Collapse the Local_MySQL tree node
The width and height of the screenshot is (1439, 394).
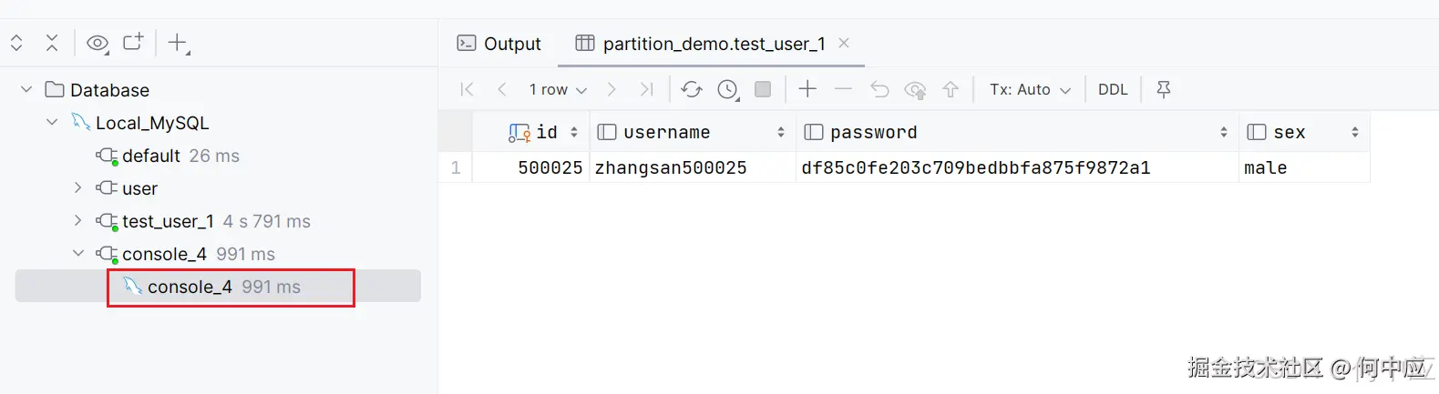52,122
